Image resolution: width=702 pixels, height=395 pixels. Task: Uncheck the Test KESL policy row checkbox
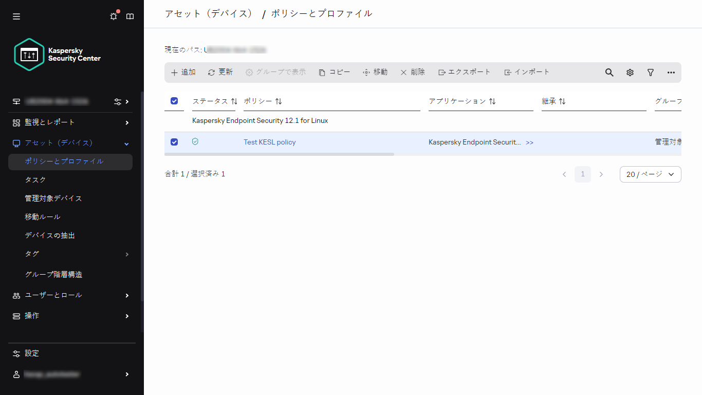coord(174,141)
